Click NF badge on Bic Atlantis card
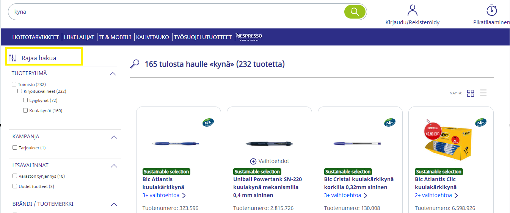 click(x=208, y=122)
